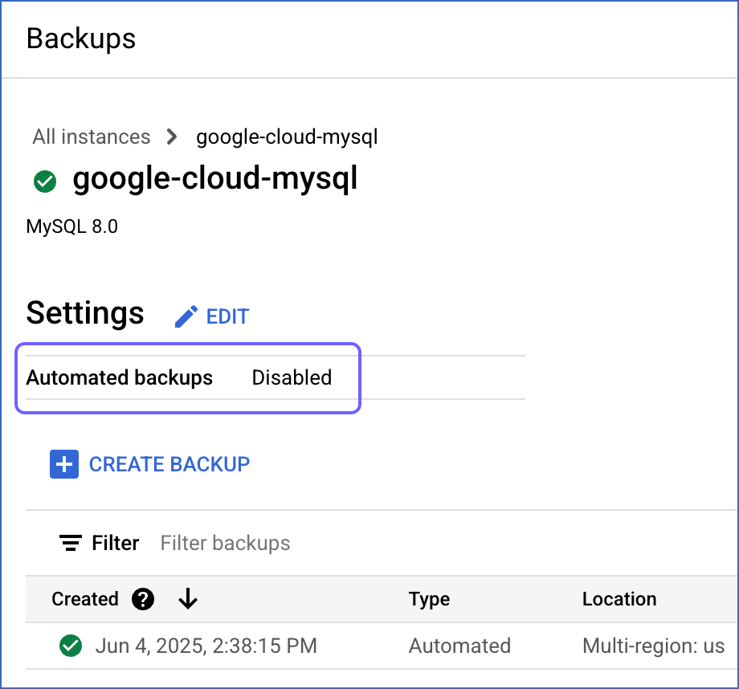This screenshot has width=739, height=689.
Task: Click the google-cloud-mysql breadcrumb entry
Action: [x=287, y=137]
